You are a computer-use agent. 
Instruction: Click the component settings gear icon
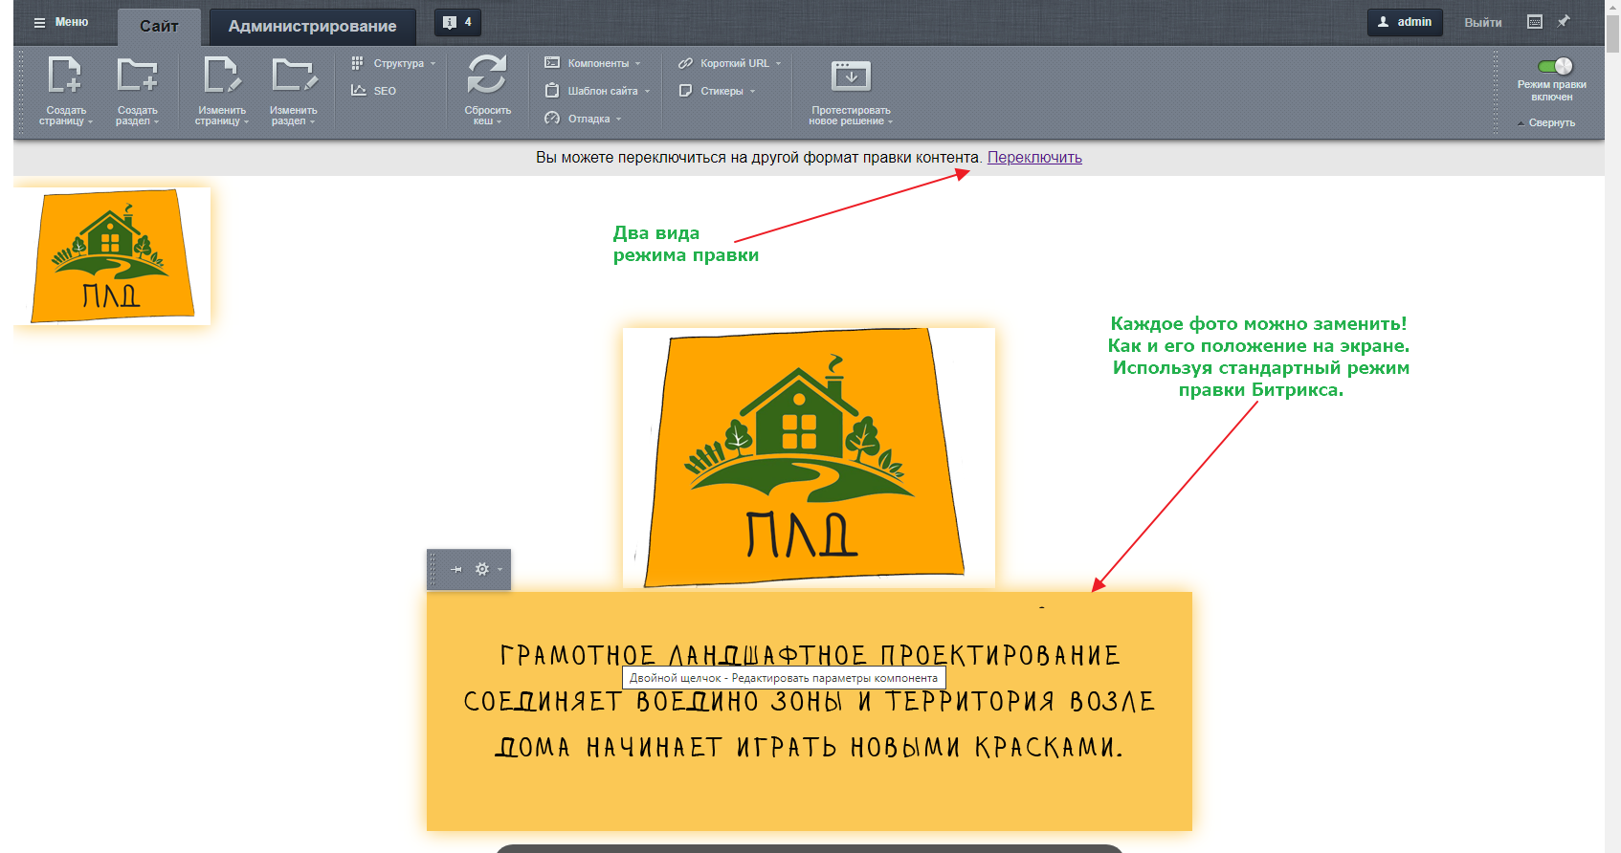pyautogui.click(x=482, y=569)
